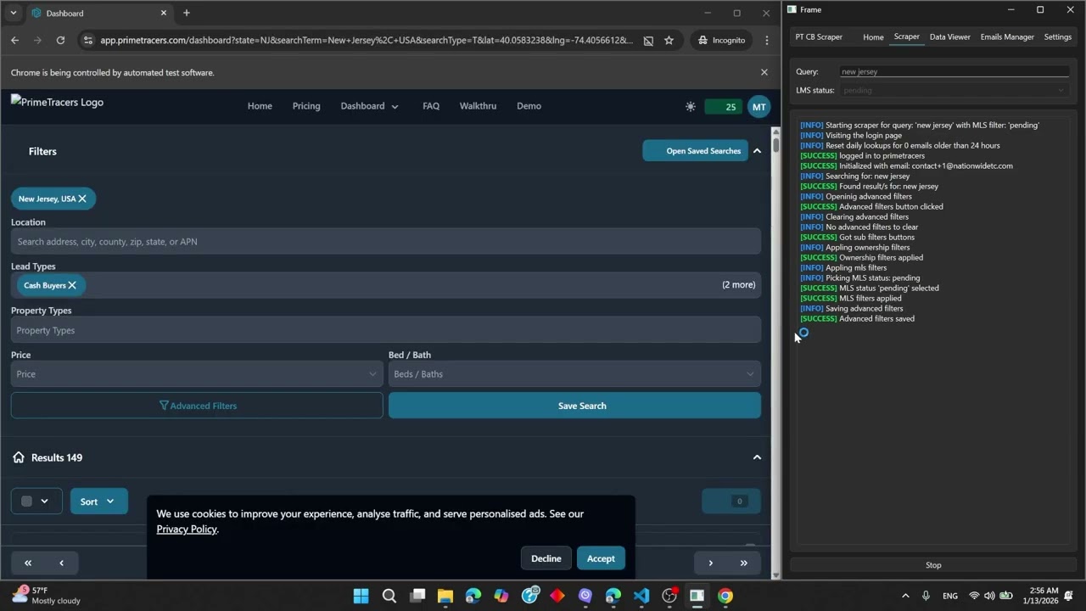
Task: Open the Price dropdown
Action: (x=197, y=374)
